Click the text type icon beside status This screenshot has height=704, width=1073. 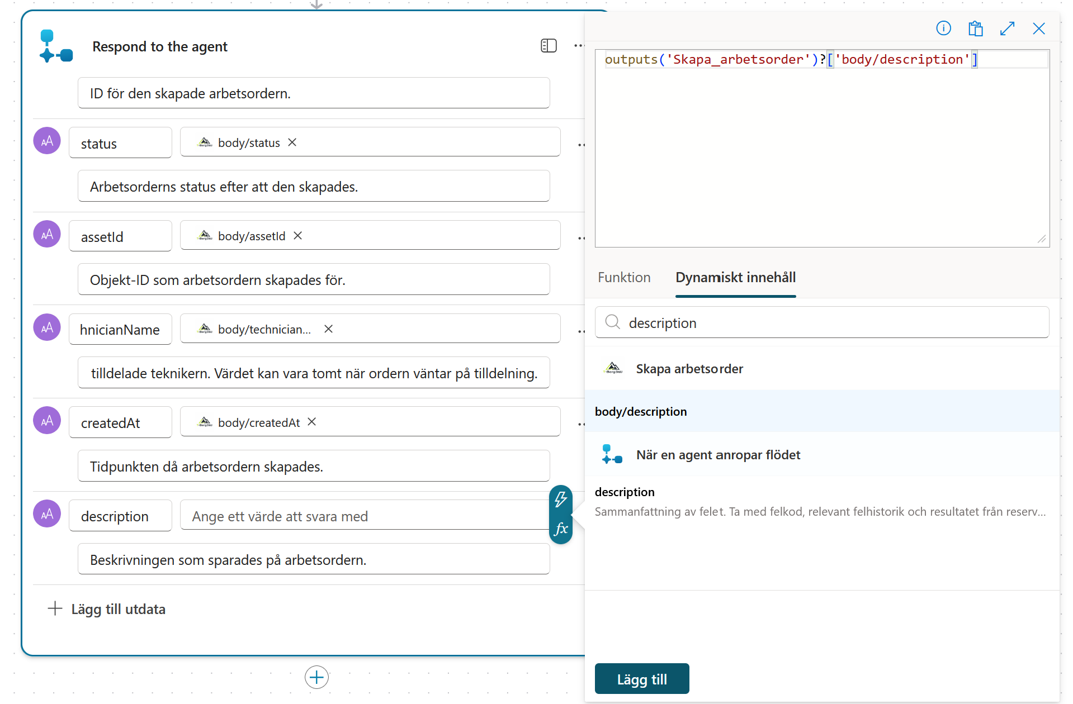click(x=47, y=141)
